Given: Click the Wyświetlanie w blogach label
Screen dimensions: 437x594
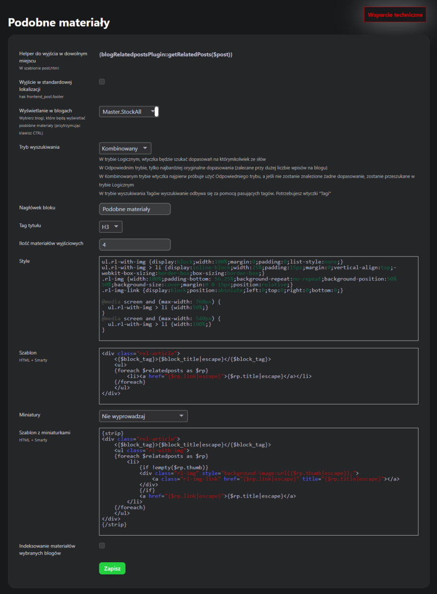Looking at the screenshot, I should coord(46,111).
